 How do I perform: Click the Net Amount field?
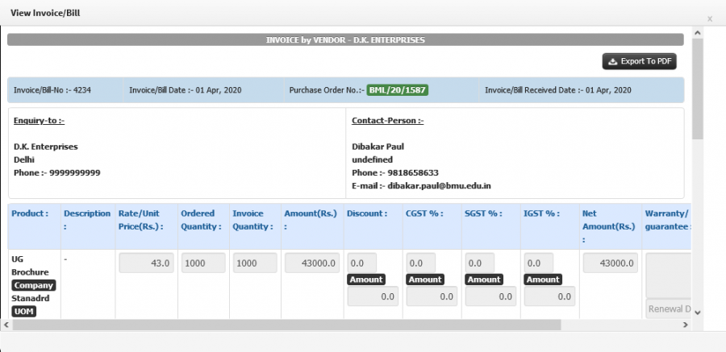[x=611, y=263]
